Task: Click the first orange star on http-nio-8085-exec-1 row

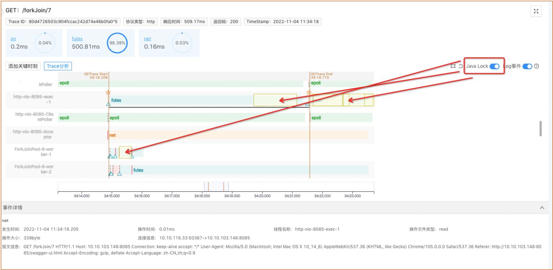Action: (108, 93)
